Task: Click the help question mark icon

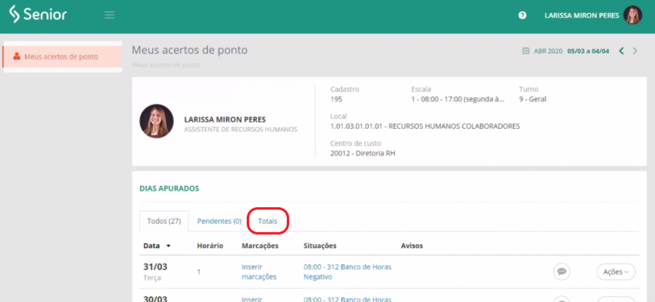Action: click(523, 15)
